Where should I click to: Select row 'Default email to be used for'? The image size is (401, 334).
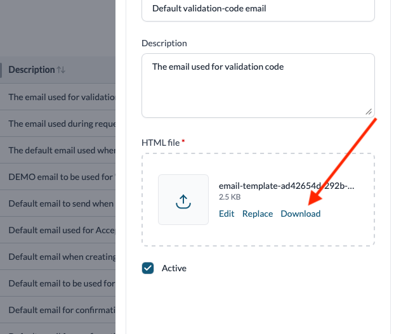click(x=58, y=283)
